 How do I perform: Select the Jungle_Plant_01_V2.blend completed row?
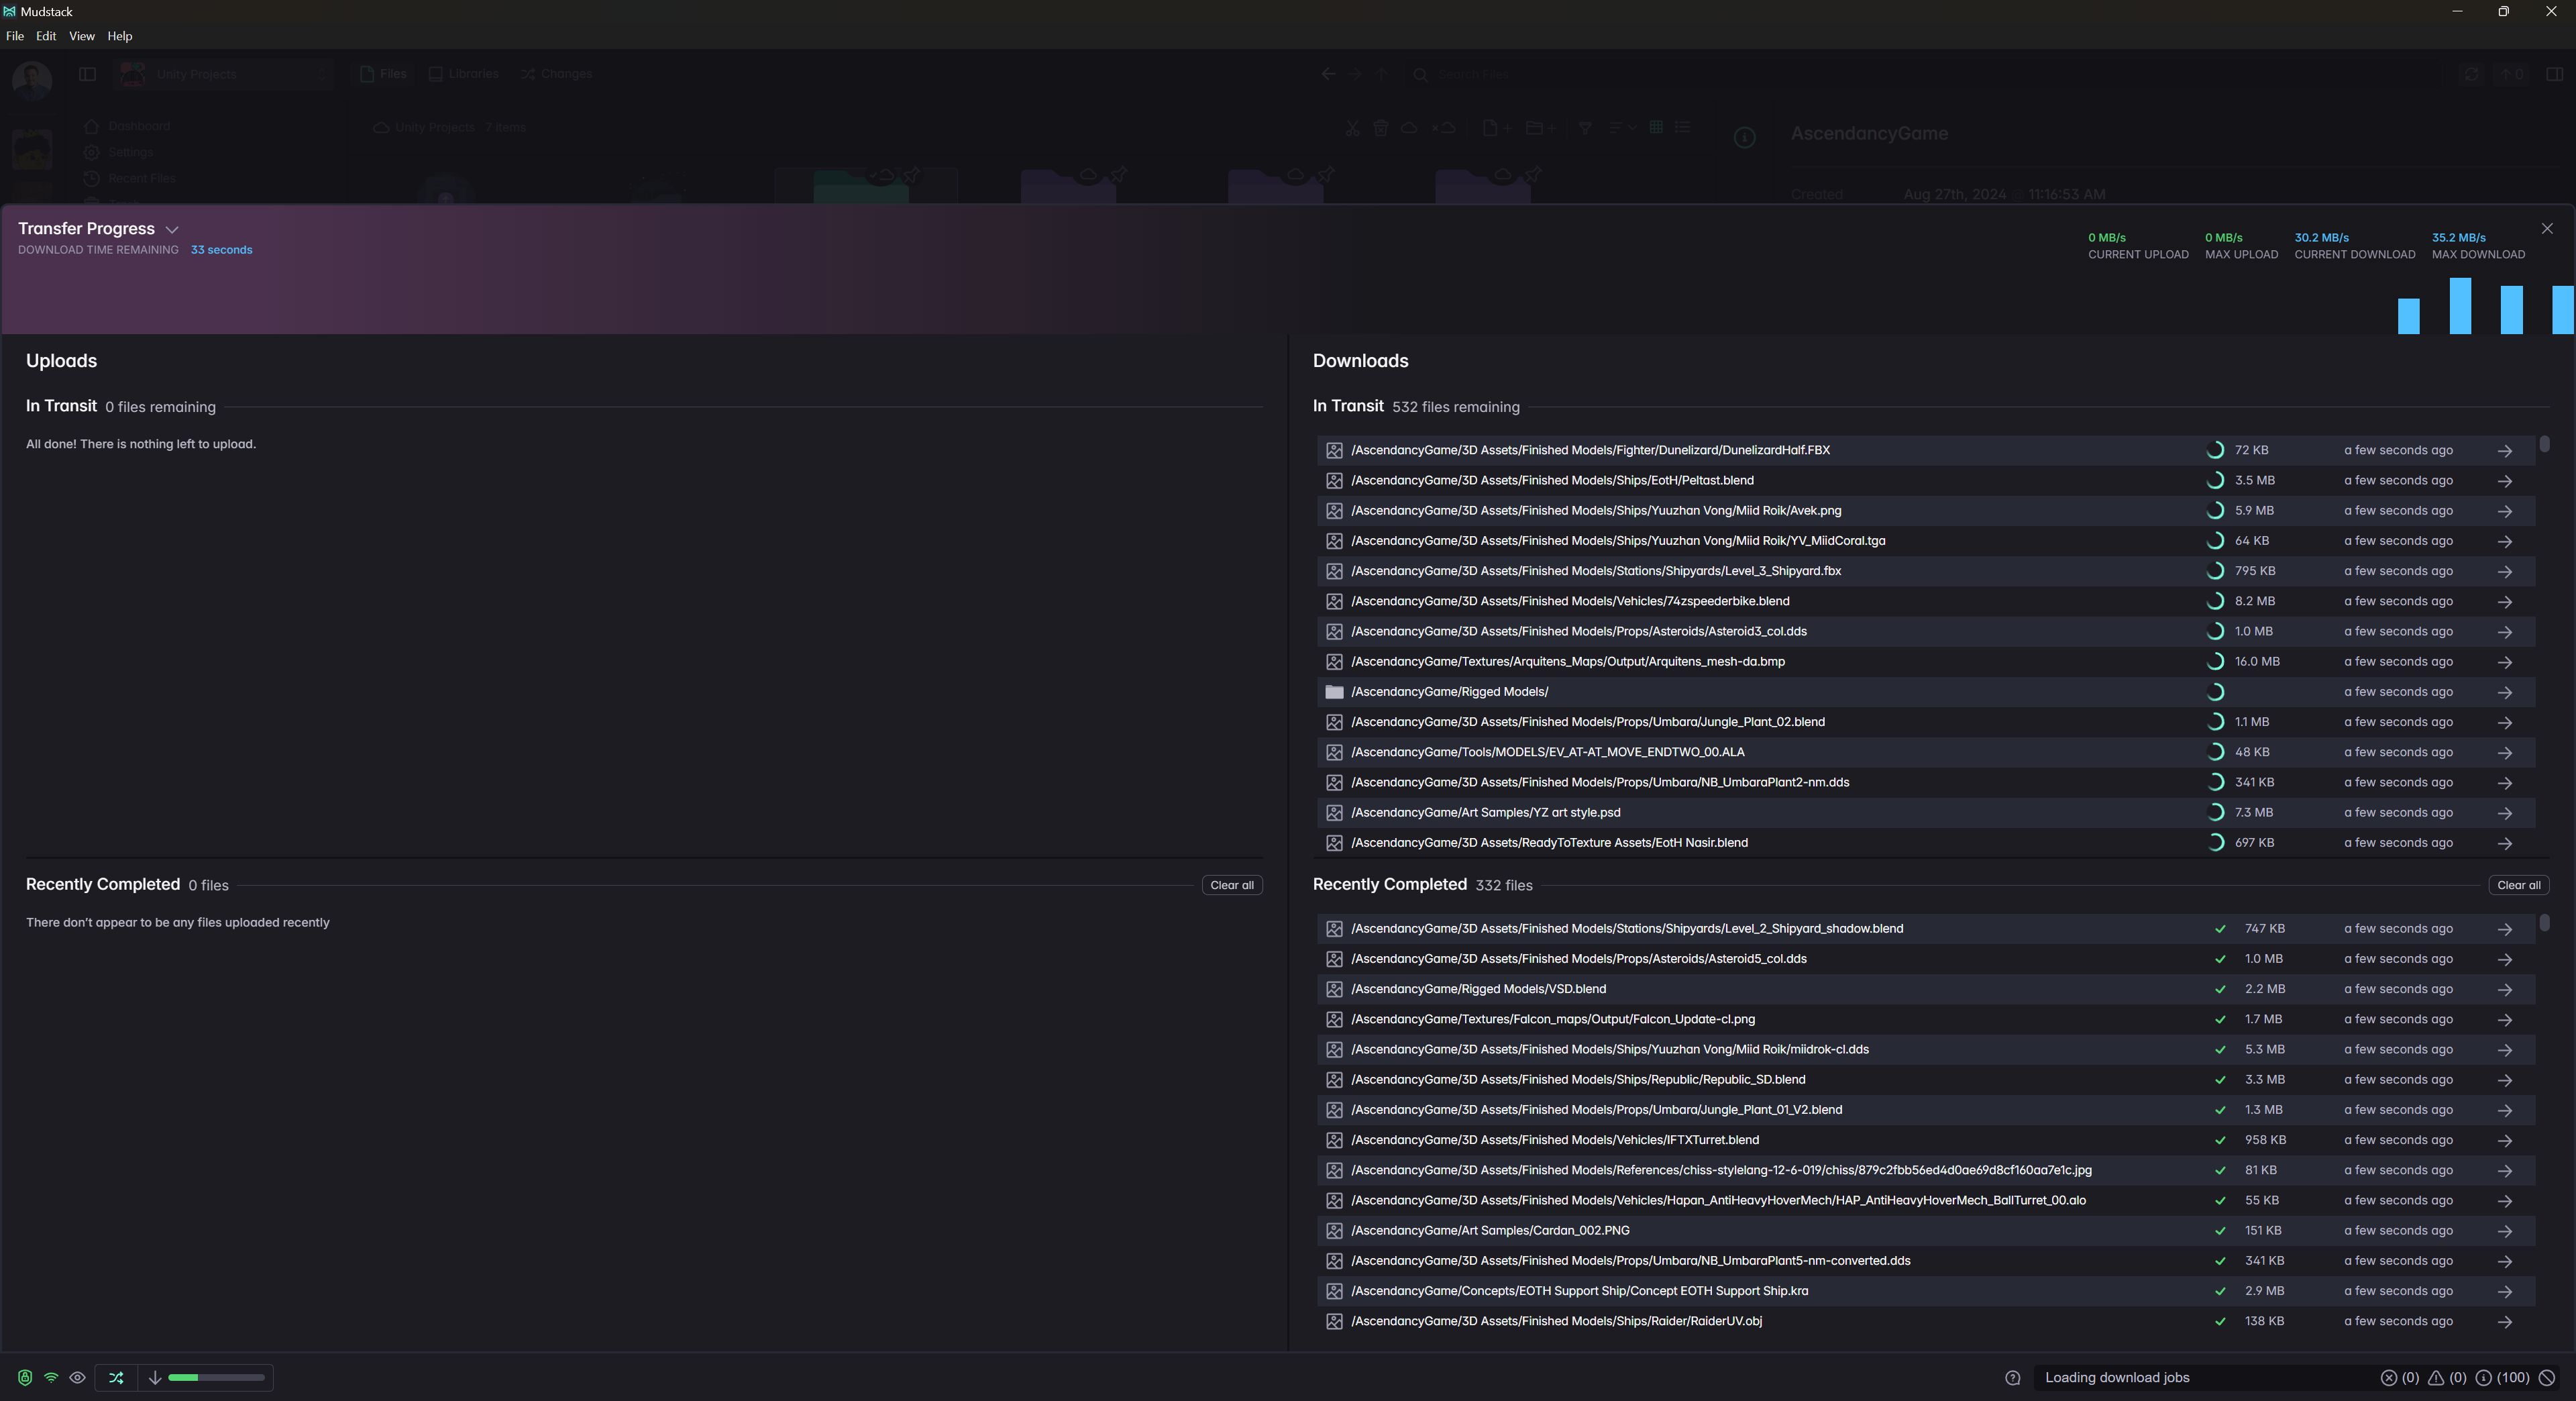tap(1925, 1110)
